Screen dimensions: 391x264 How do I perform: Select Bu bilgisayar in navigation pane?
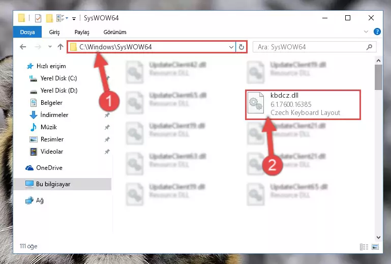coord(63,184)
